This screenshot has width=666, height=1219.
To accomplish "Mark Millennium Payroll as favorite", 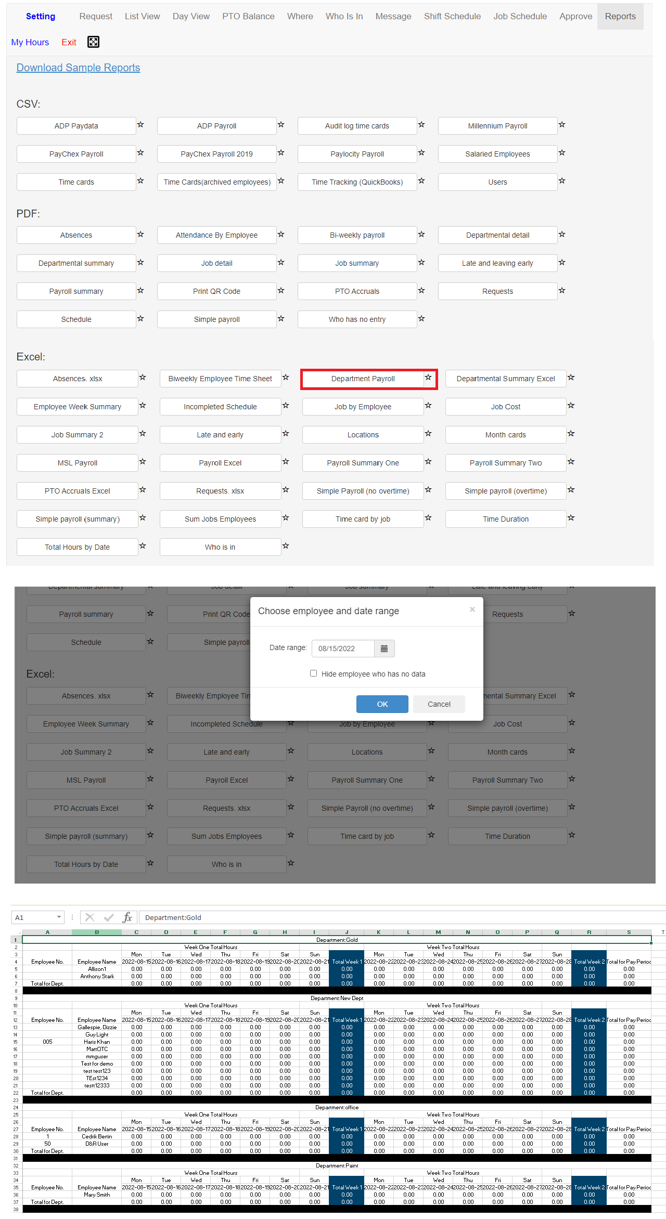I will click(x=562, y=125).
